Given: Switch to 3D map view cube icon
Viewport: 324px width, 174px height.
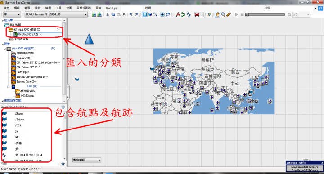Looking at the screenshot, I should pyautogui.click(x=150, y=14).
